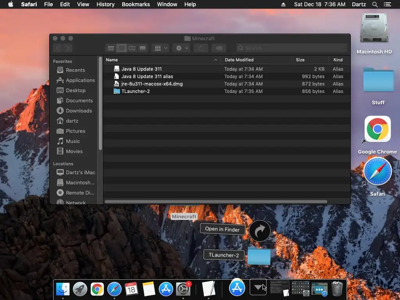Viewport: 400px width, 300px height.
Task: Click the Finder icon in the Dock
Action: (x=63, y=289)
